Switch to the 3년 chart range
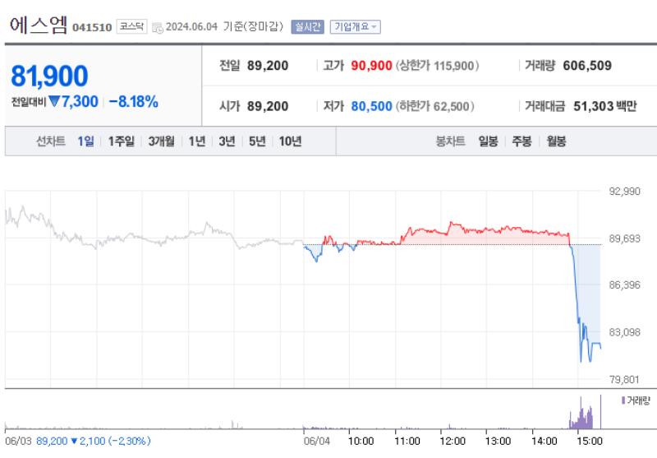 pyautogui.click(x=227, y=141)
